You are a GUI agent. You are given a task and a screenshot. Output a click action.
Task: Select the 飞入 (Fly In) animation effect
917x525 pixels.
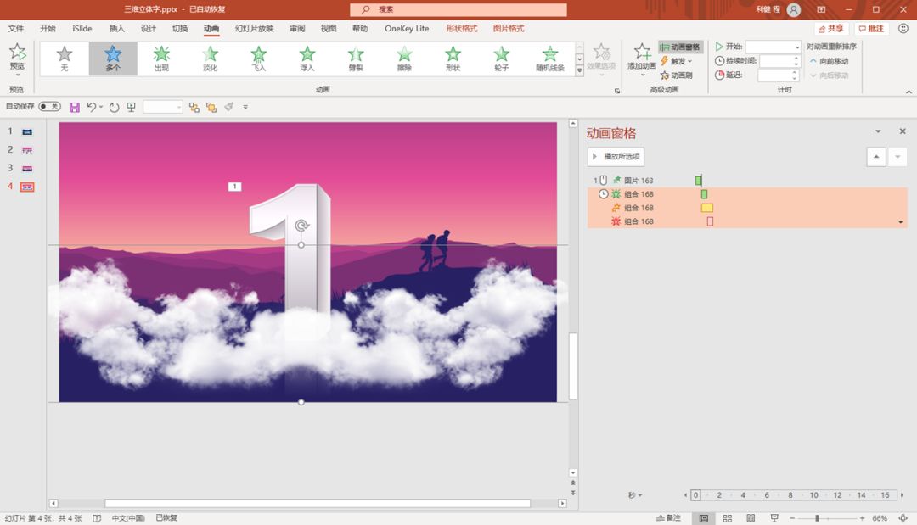[x=259, y=58]
